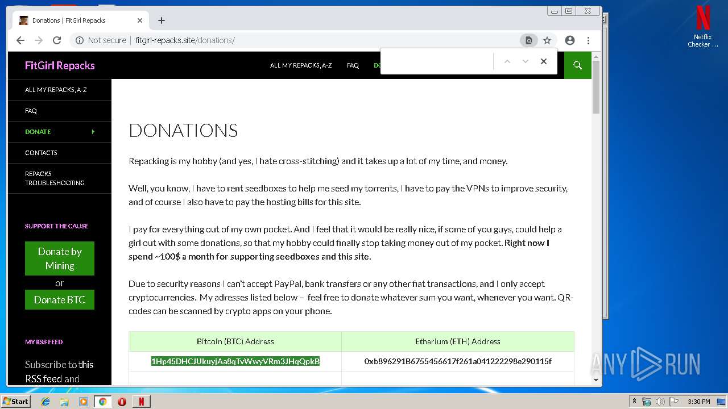Image resolution: width=728 pixels, height=409 pixels.
Task: Click the browser forward arrow
Action: click(x=39, y=40)
